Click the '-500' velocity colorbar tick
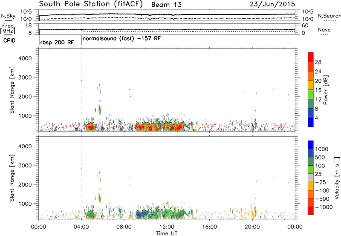This screenshot has width=341, height=236. coord(322,199)
